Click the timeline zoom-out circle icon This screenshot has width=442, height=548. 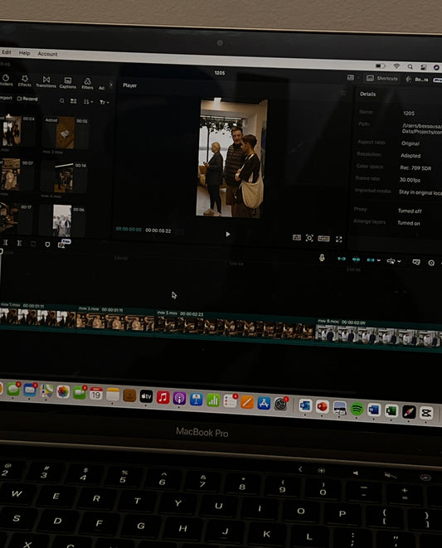[431, 263]
